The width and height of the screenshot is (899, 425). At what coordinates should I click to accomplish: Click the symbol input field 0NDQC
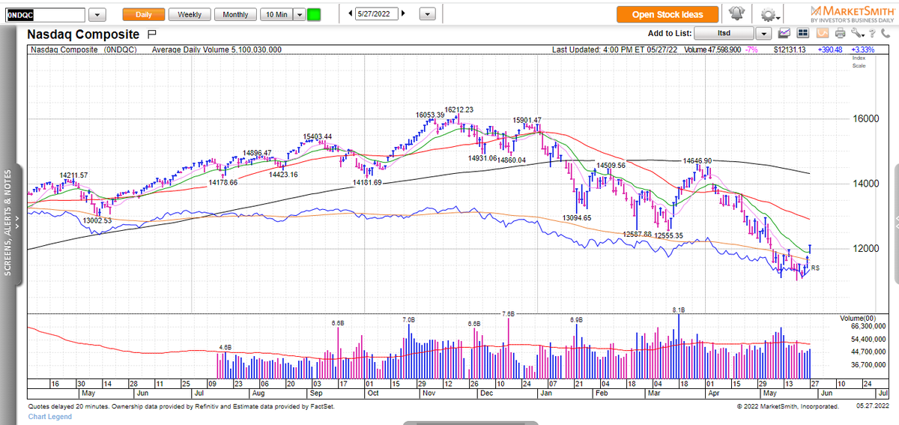pyautogui.click(x=43, y=14)
